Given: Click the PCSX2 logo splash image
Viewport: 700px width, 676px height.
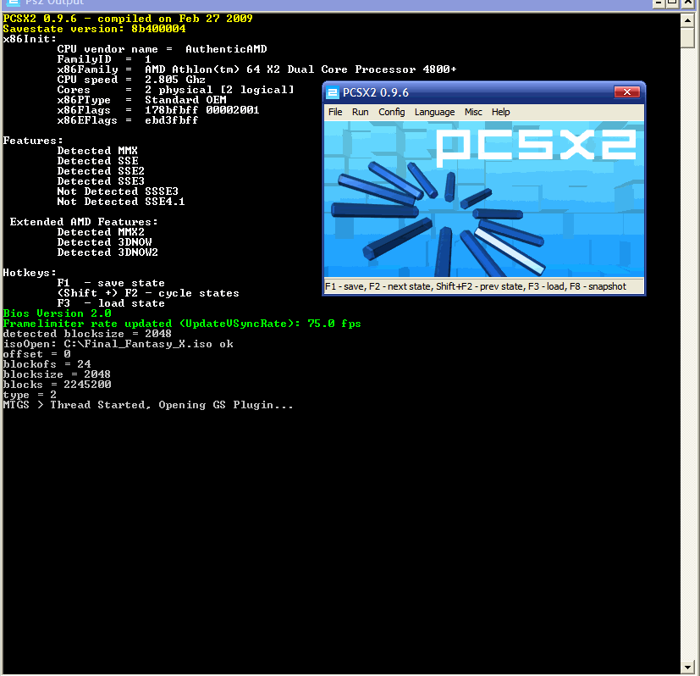Looking at the screenshot, I should [x=484, y=199].
